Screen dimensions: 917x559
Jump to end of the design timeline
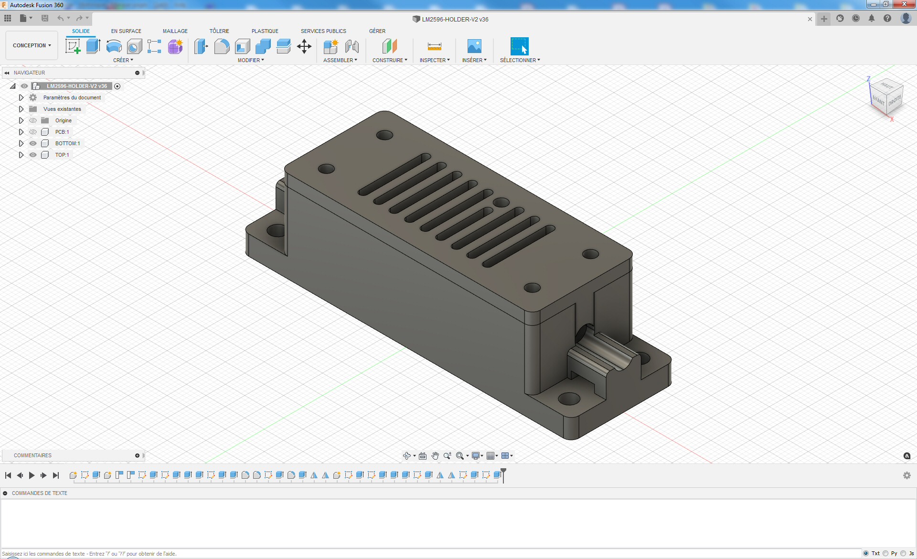pos(56,475)
